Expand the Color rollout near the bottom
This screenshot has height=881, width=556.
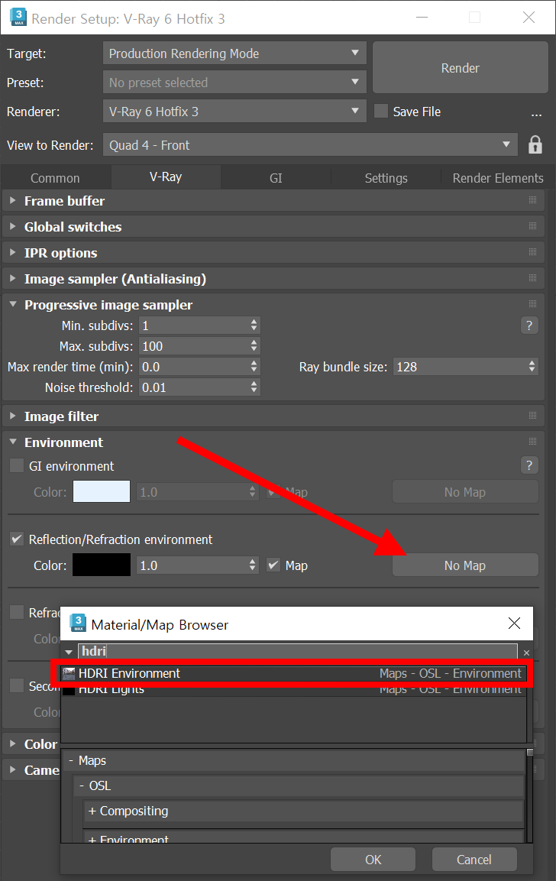click(x=13, y=743)
